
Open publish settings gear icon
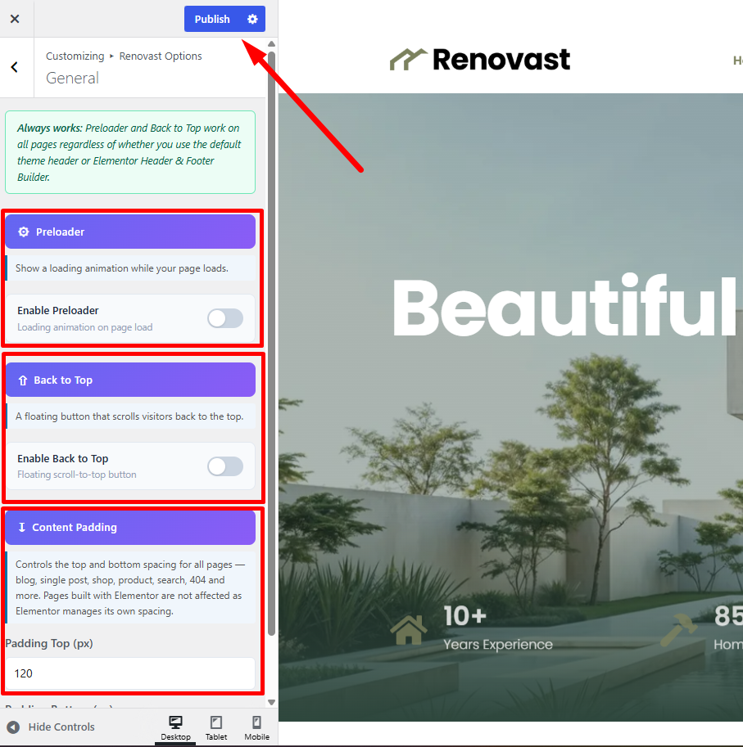click(x=252, y=19)
